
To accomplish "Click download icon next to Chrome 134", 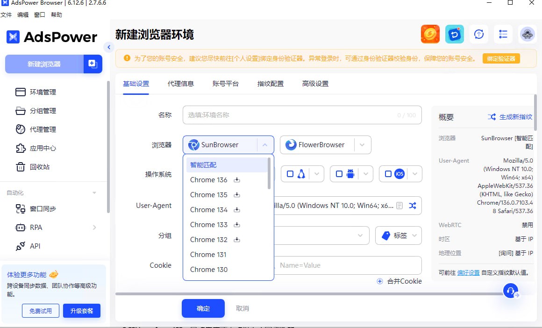I will click(x=237, y=209).
